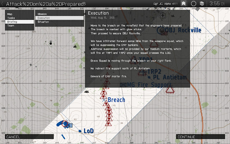Click the 'Bravo Squad is moving through' line
Image resolution: width=230 pixels, height=144 pixels.
(131, 61)
